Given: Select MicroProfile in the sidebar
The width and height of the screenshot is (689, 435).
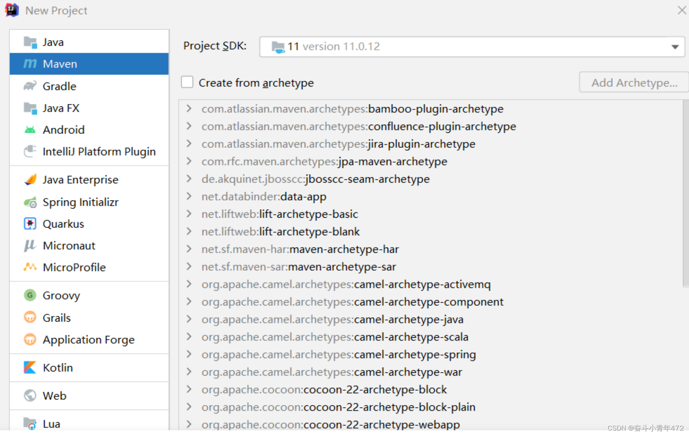Looking at the screenshot, I should tap(89, 267).
